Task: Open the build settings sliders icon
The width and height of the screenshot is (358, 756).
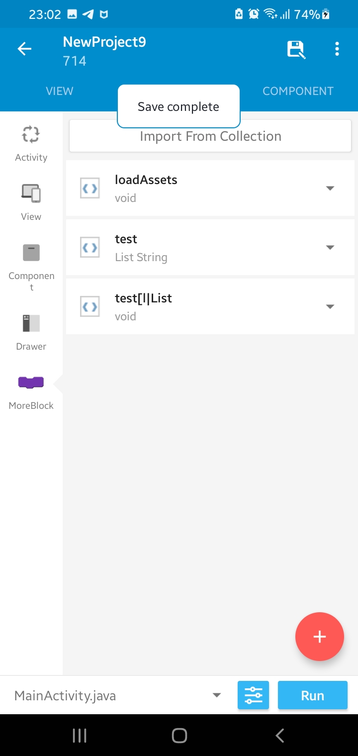Action: (x=253, y=695)
